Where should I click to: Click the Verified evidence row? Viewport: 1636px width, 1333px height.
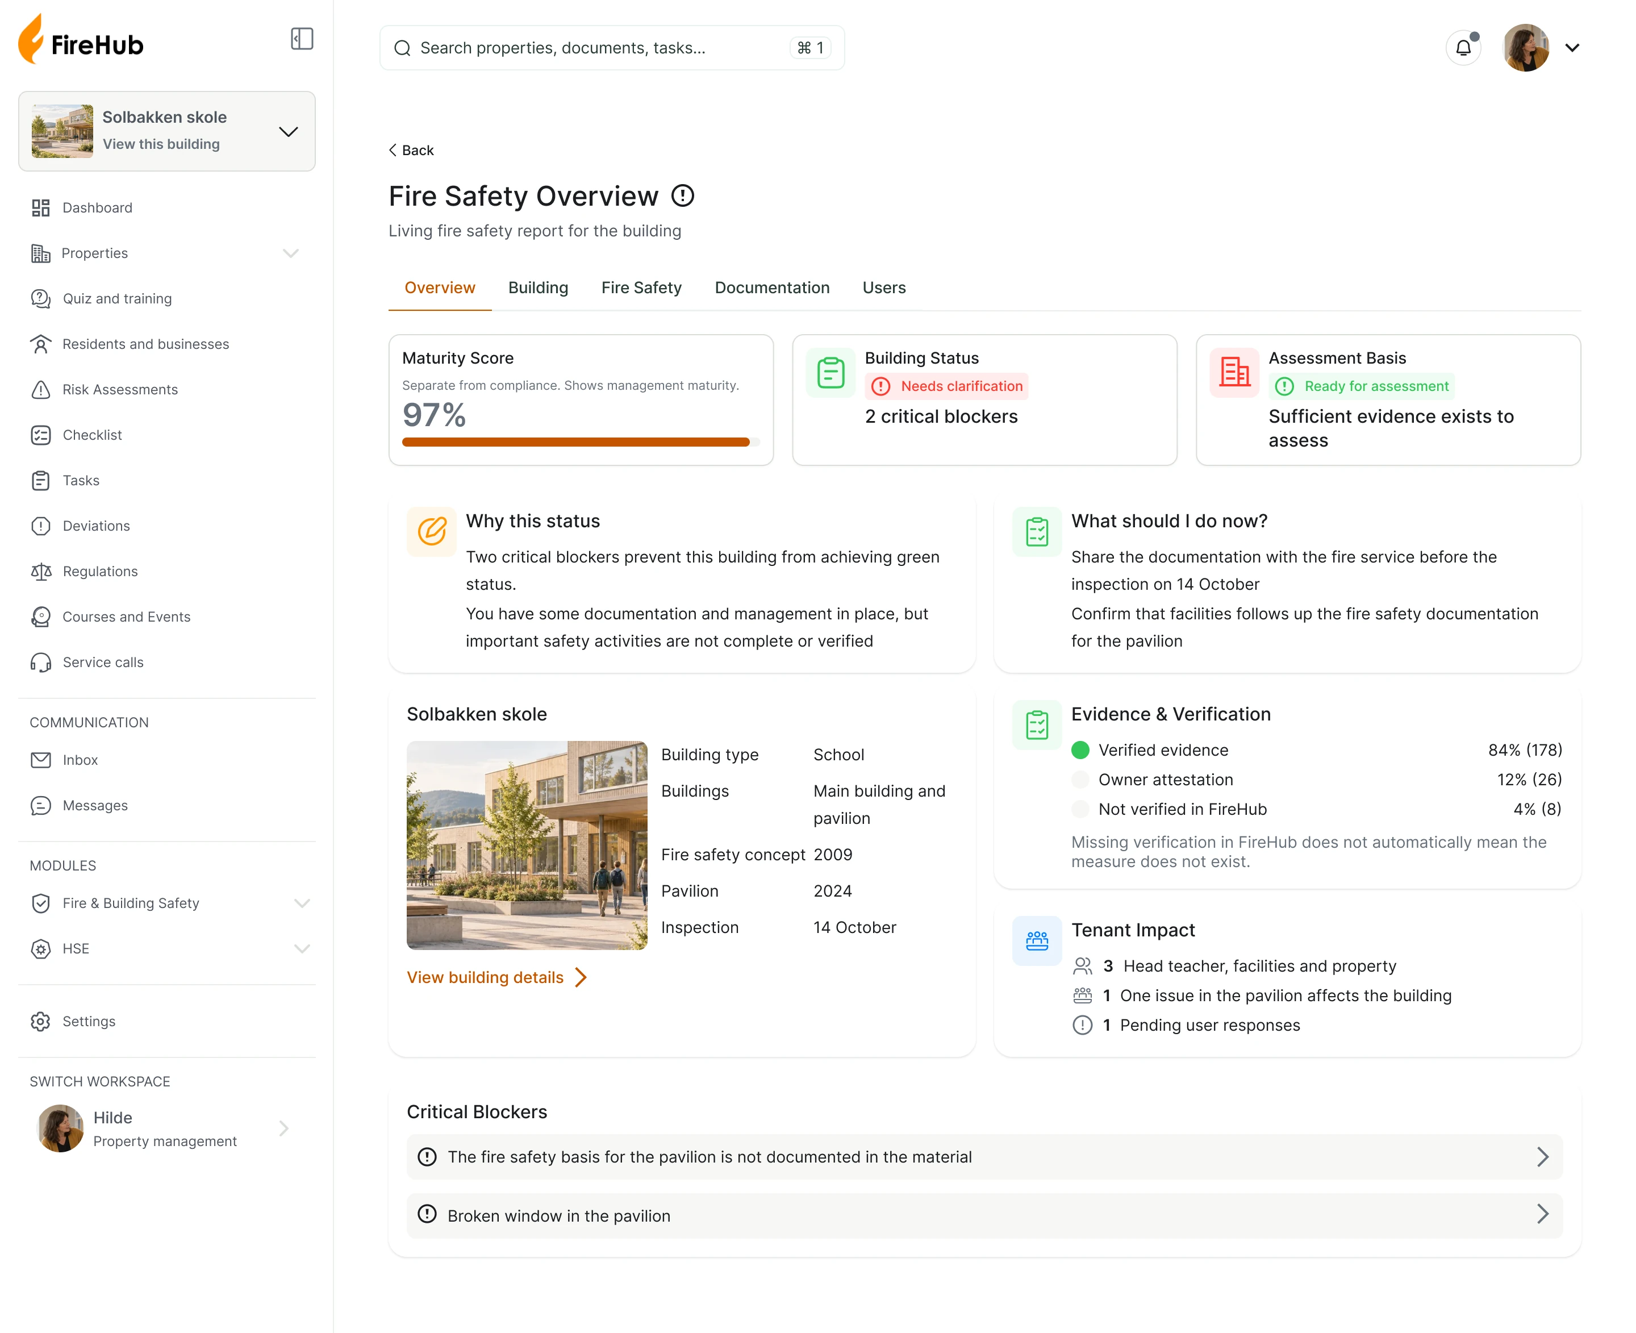coord(1317,750)
